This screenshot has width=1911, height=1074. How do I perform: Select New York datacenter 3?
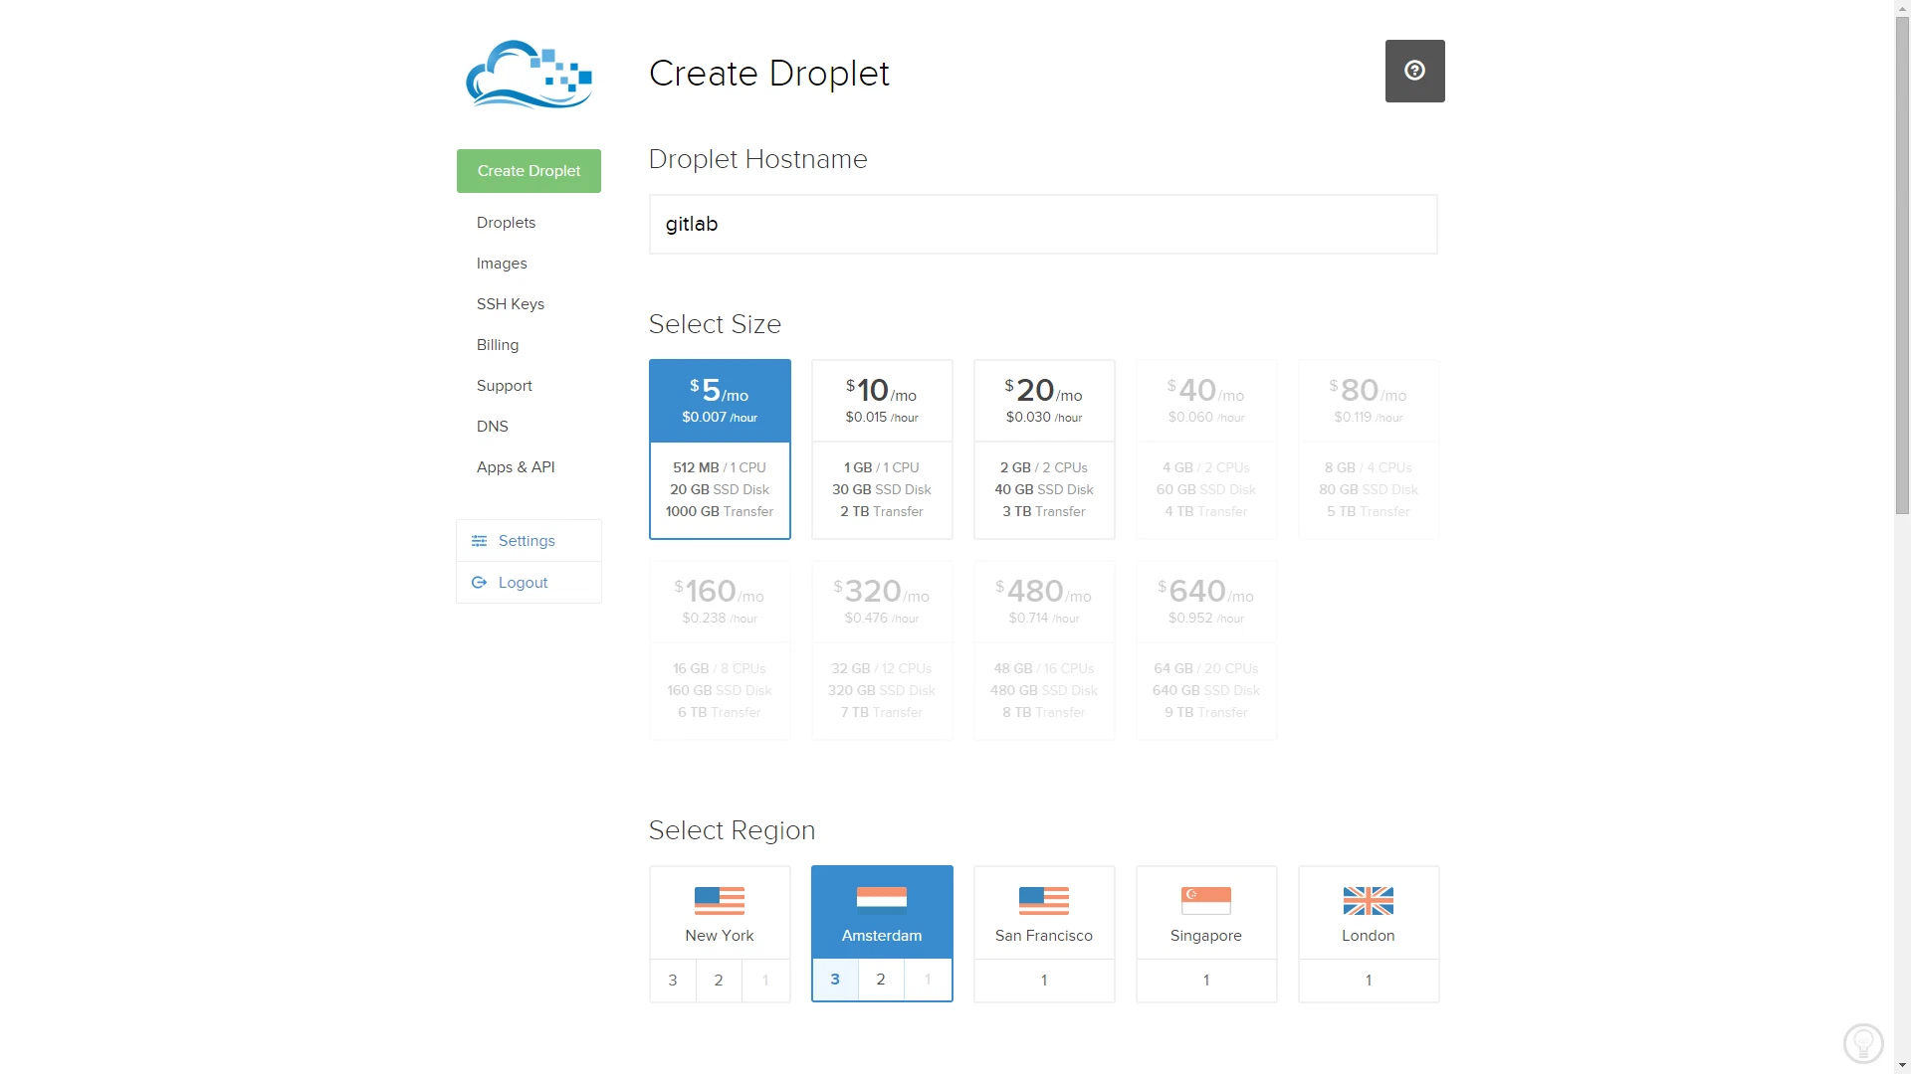click(673, 981)
